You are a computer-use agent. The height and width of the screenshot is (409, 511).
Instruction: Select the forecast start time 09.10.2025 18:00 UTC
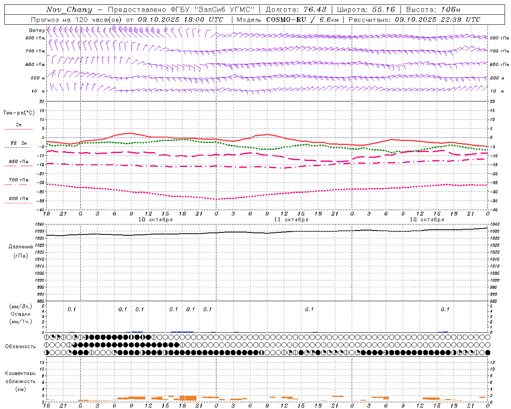[180, 20]
